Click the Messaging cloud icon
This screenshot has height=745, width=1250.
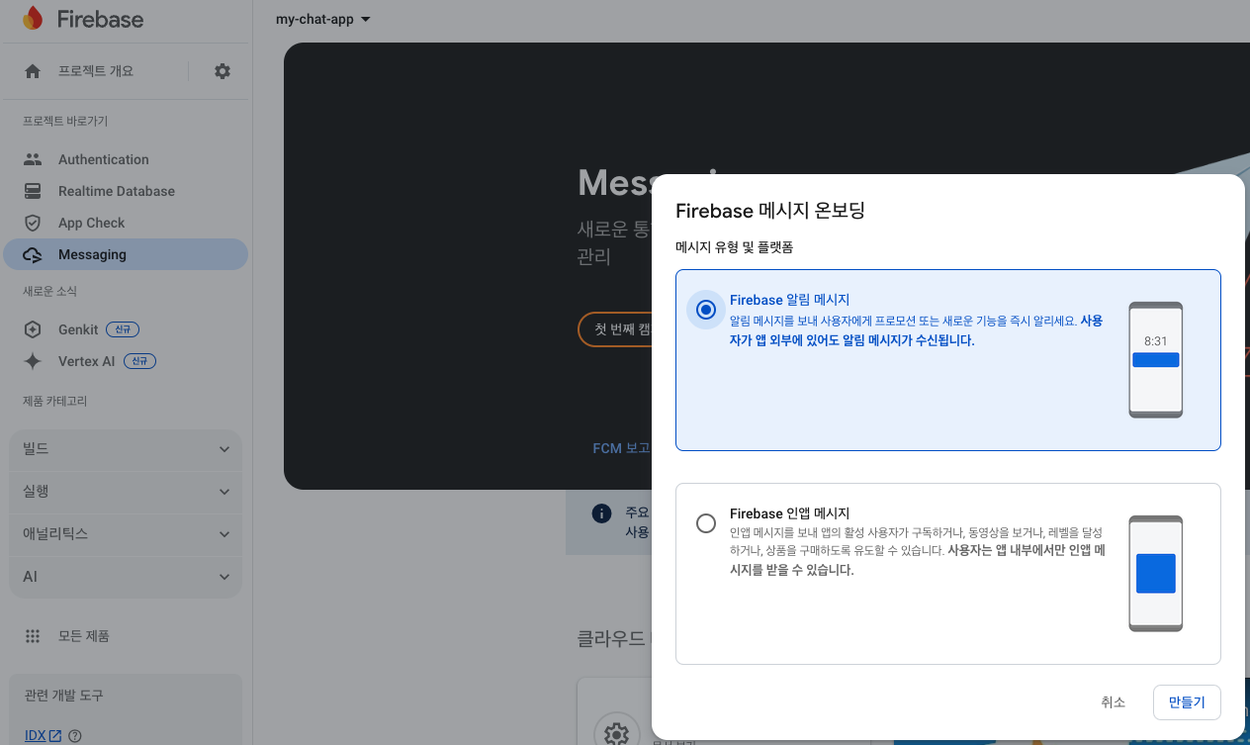point(33,254)
